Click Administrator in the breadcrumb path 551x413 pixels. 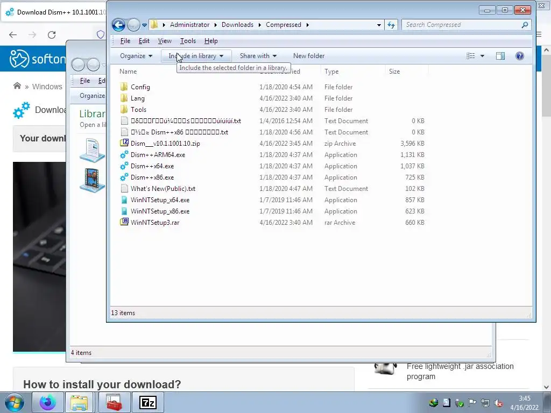coord(189,25)
